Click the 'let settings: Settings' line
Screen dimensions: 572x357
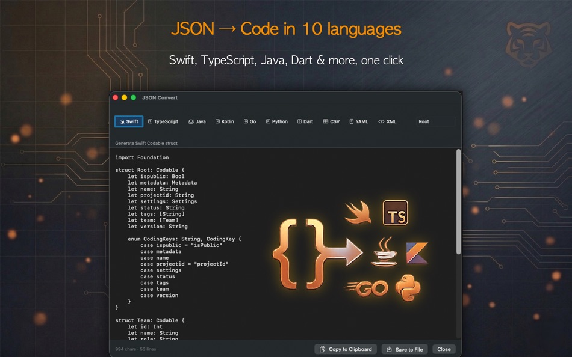click(x=163, y=201)
